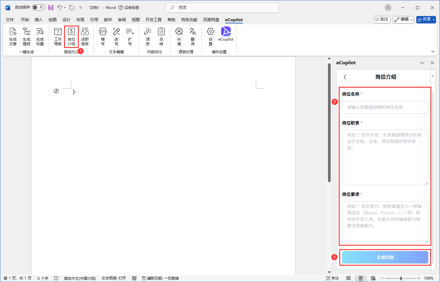
Task: Select the 润色 polish text tool
Action: coord(148,36)
